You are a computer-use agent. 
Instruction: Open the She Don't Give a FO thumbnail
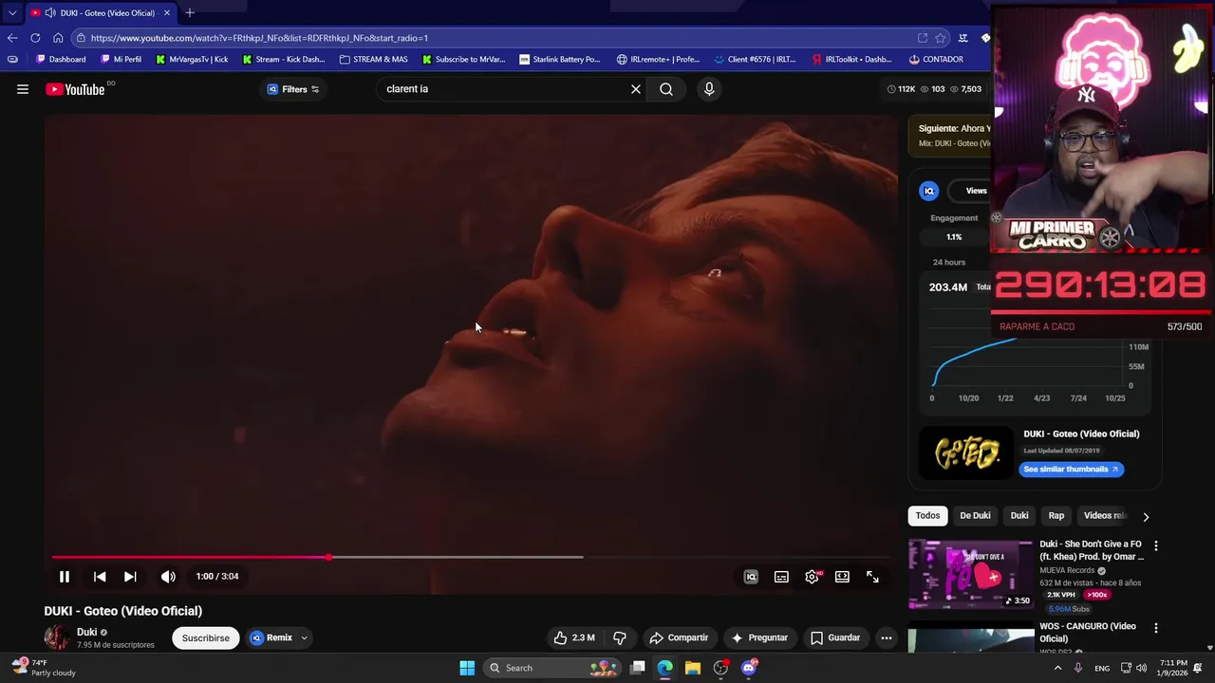pyautogui.click(x=971, y=575)
